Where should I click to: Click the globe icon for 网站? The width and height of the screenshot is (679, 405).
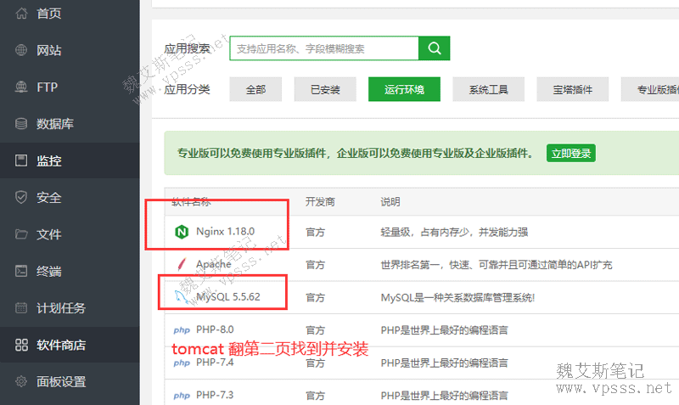pyautogui.click(x=21, y=50)
